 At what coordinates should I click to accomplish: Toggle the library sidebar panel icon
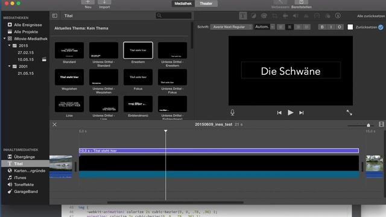pos(55,16)
